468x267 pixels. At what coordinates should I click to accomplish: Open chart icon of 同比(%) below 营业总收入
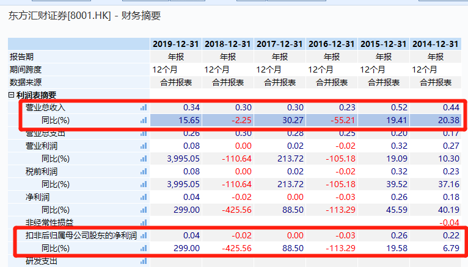(144, 120)
